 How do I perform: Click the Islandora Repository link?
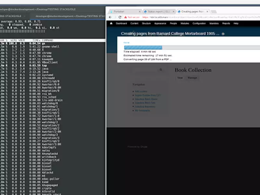coord(145,107)
